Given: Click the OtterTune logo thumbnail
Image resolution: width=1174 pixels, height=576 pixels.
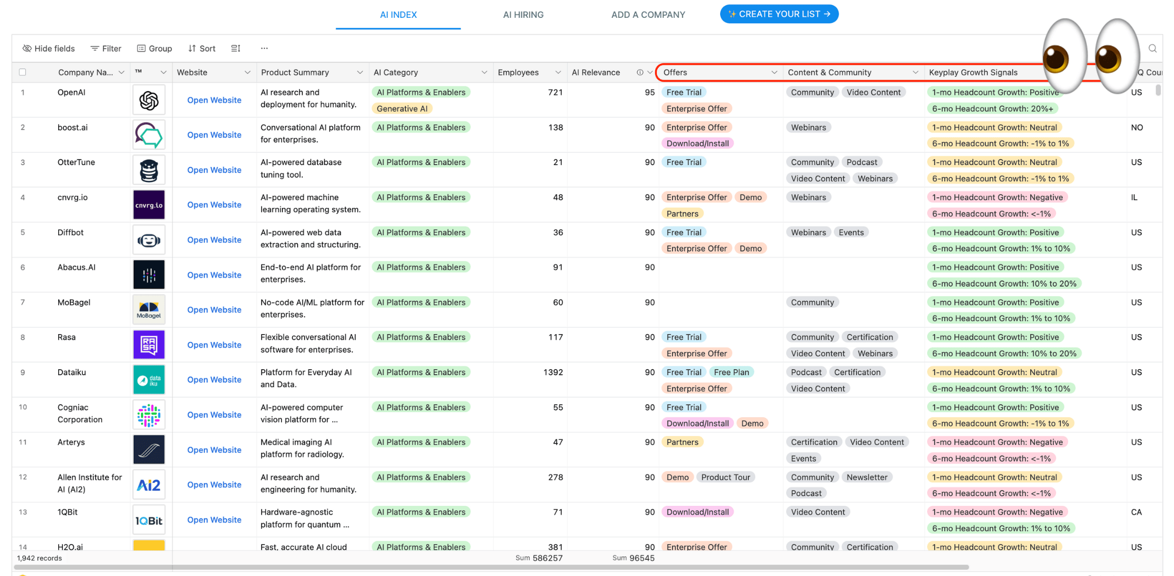Looking at the screenshot, I should (149, 170).
